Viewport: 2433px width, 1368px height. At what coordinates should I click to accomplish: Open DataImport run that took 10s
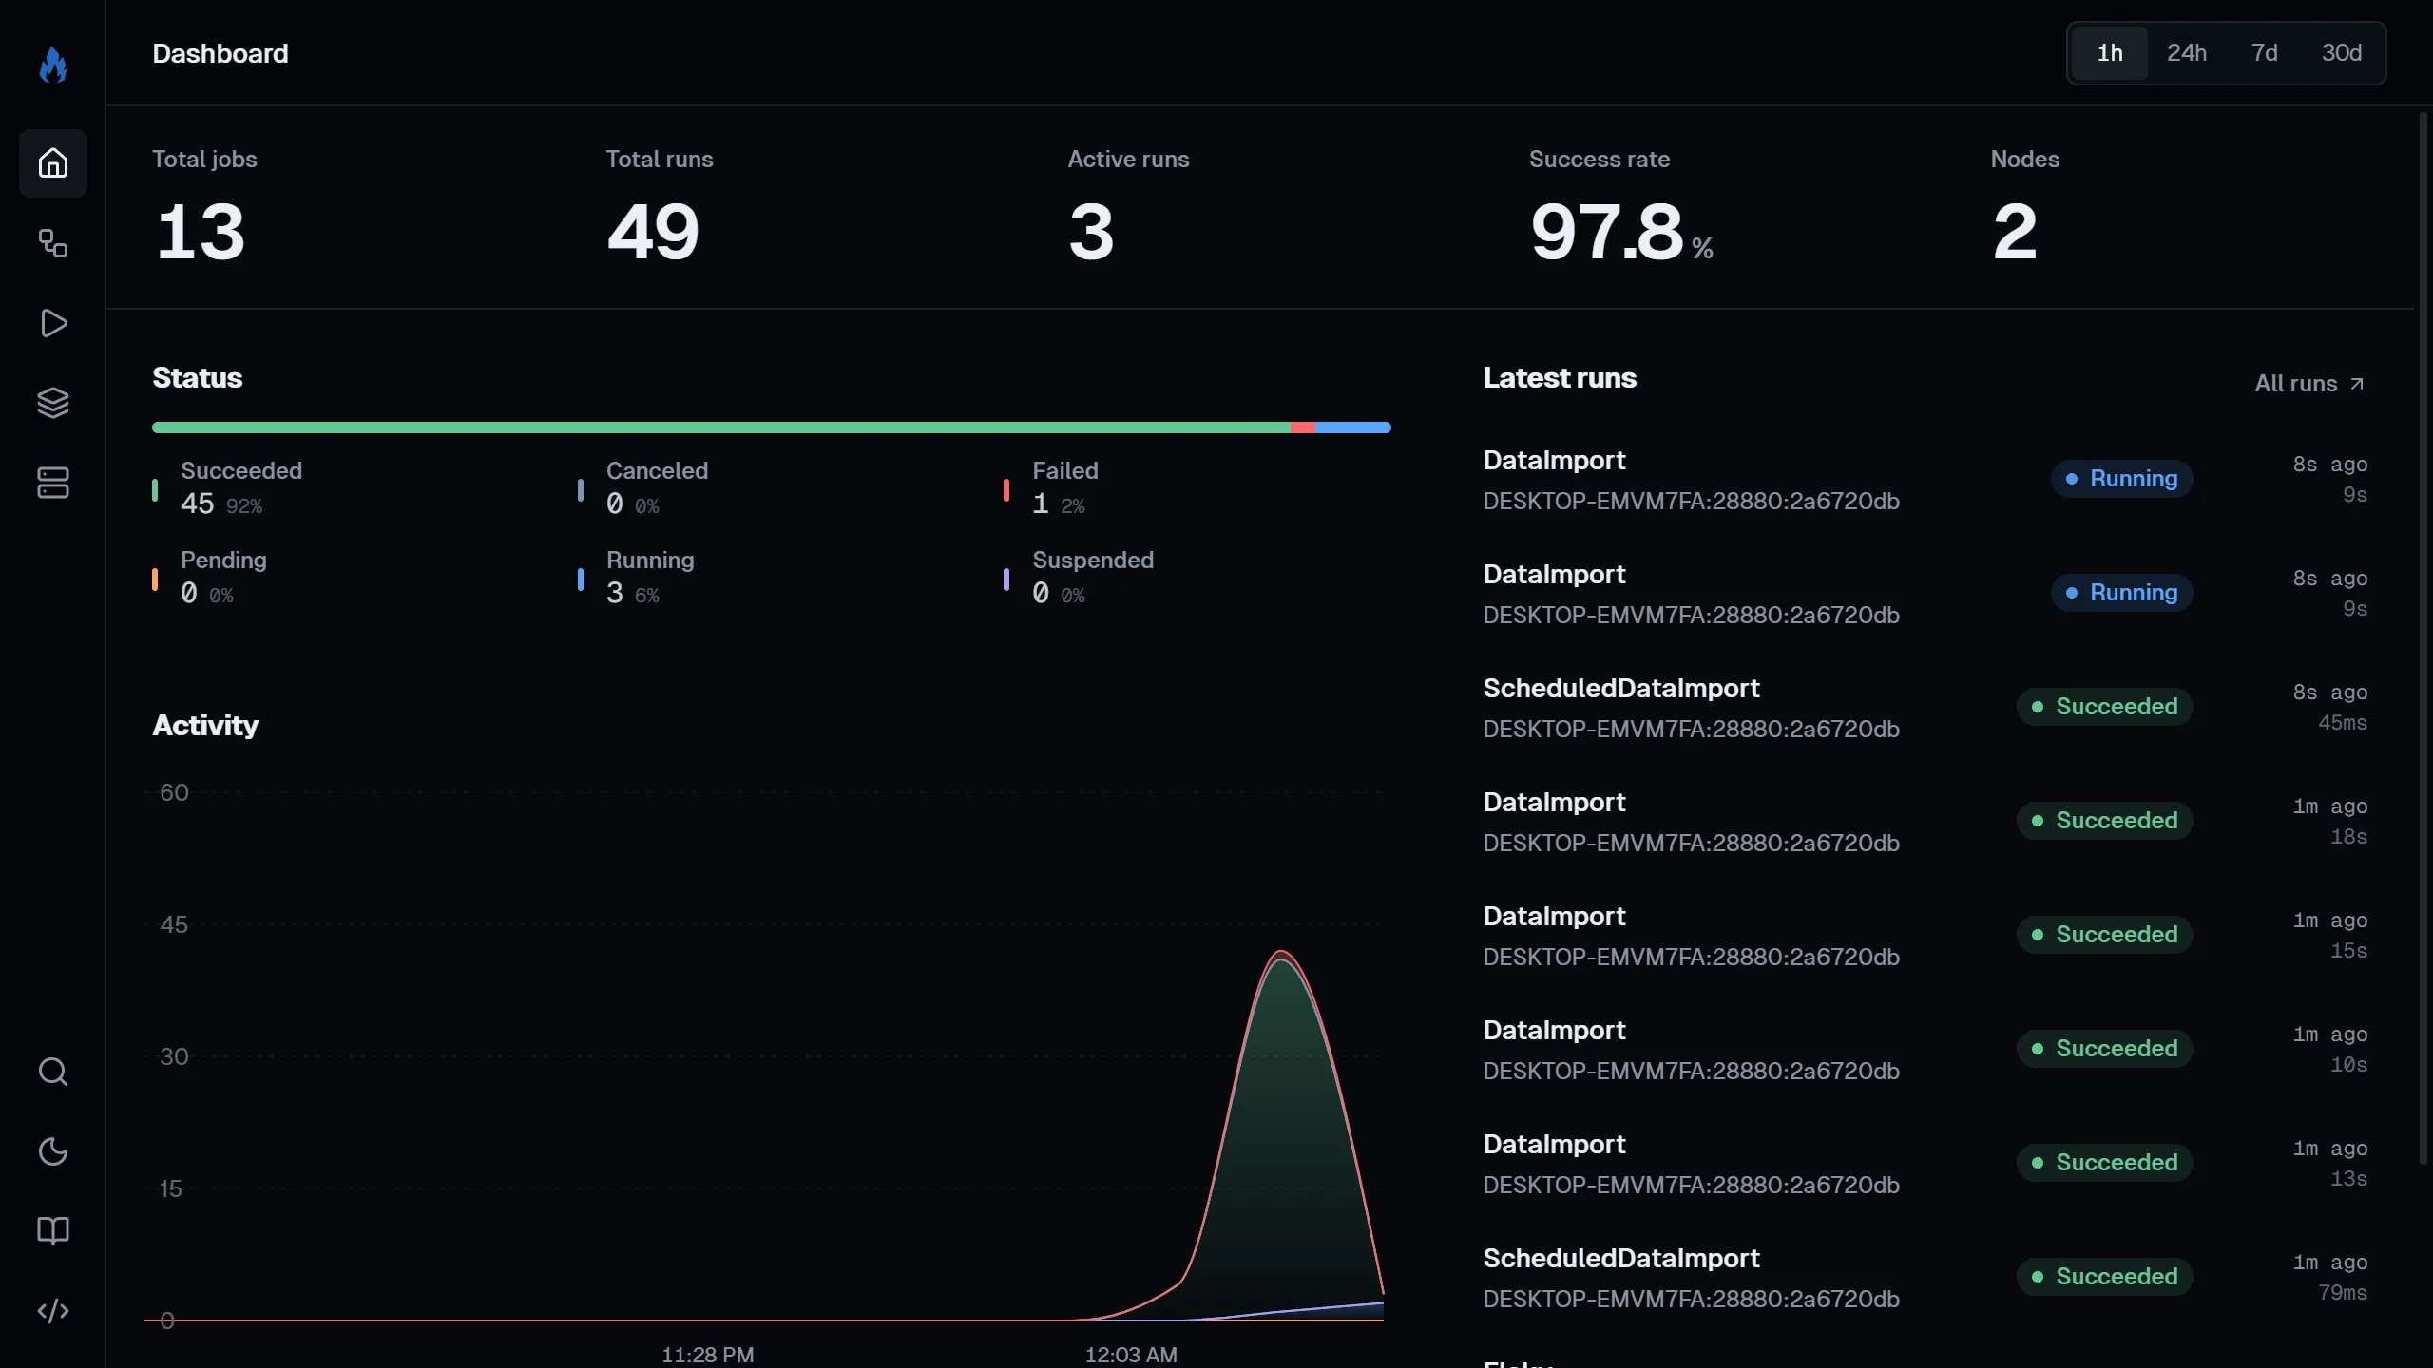click(1925, 1050)
